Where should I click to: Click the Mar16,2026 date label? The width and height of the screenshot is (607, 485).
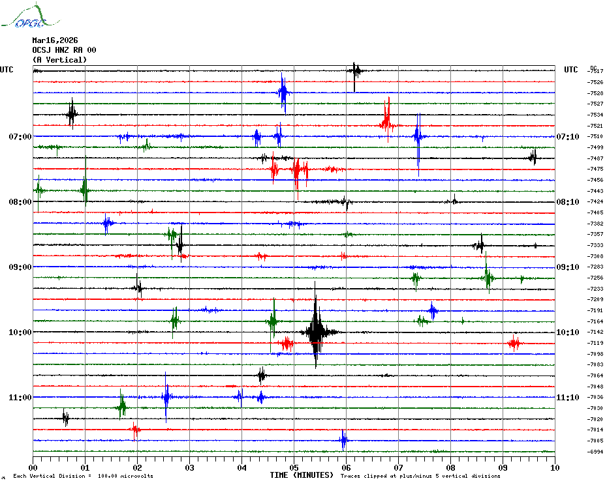tap(55, 40)
